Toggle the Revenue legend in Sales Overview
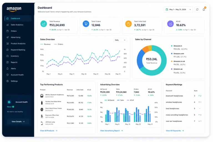Image resolution: width=213 pixels, height=142 pixels. tap(45, 44)
